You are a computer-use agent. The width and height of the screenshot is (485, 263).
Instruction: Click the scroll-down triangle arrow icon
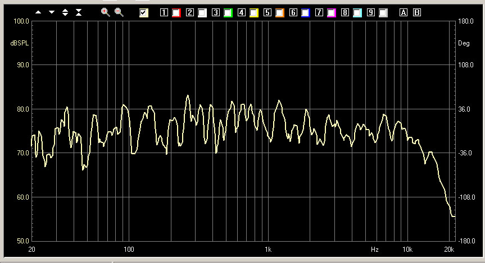[52, 12]
